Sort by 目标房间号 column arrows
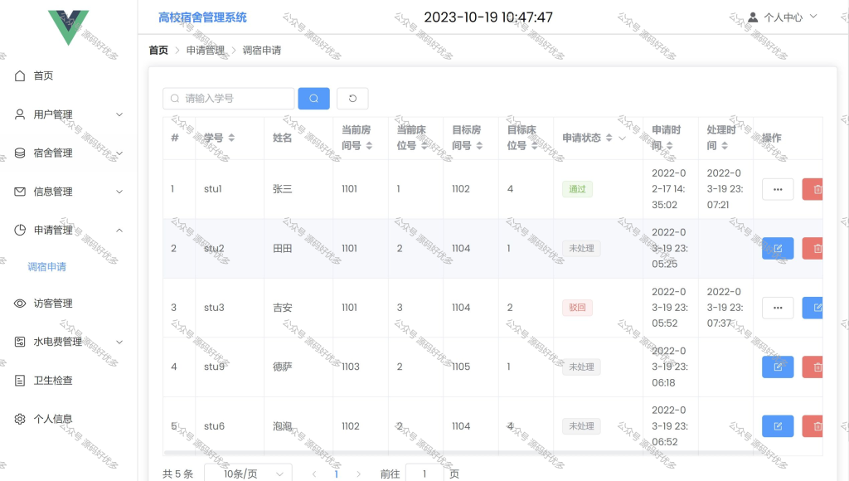The image size is (849, 481). 479,145
